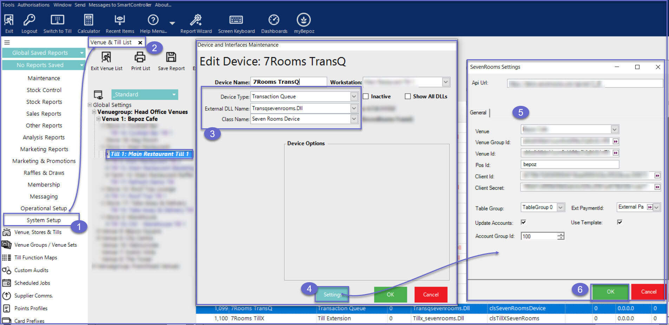The width and height of the screenshot is (669, 325).
Task: Click the Save Report icon
Action: coord(171,57)
